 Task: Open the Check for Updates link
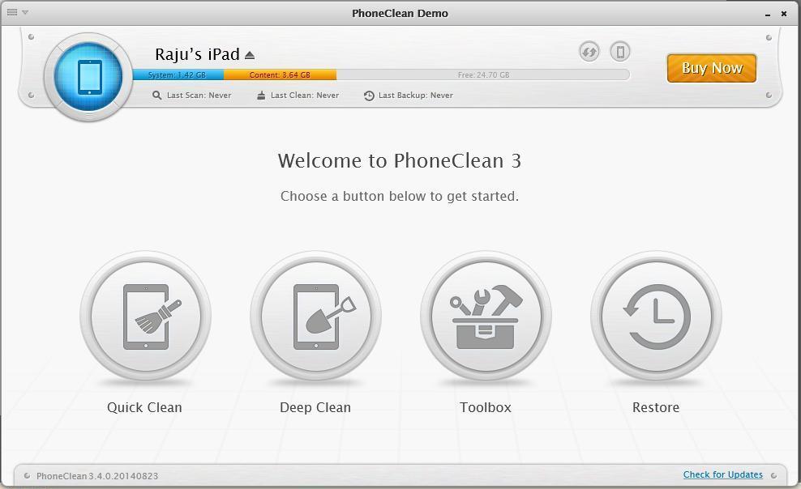click(722, 474)
